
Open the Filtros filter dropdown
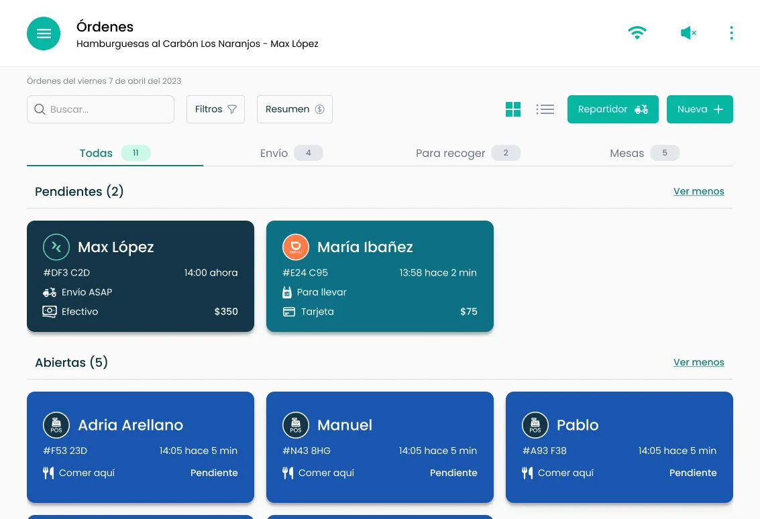pos(216,109)
